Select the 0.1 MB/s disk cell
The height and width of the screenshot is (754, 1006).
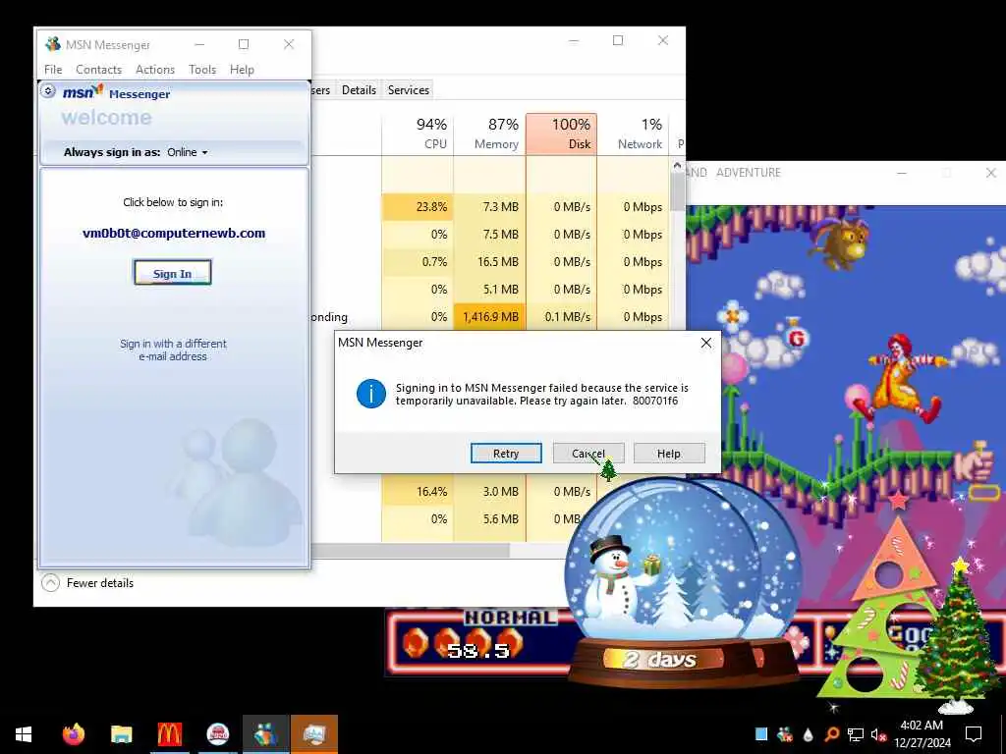click(561, 317)
